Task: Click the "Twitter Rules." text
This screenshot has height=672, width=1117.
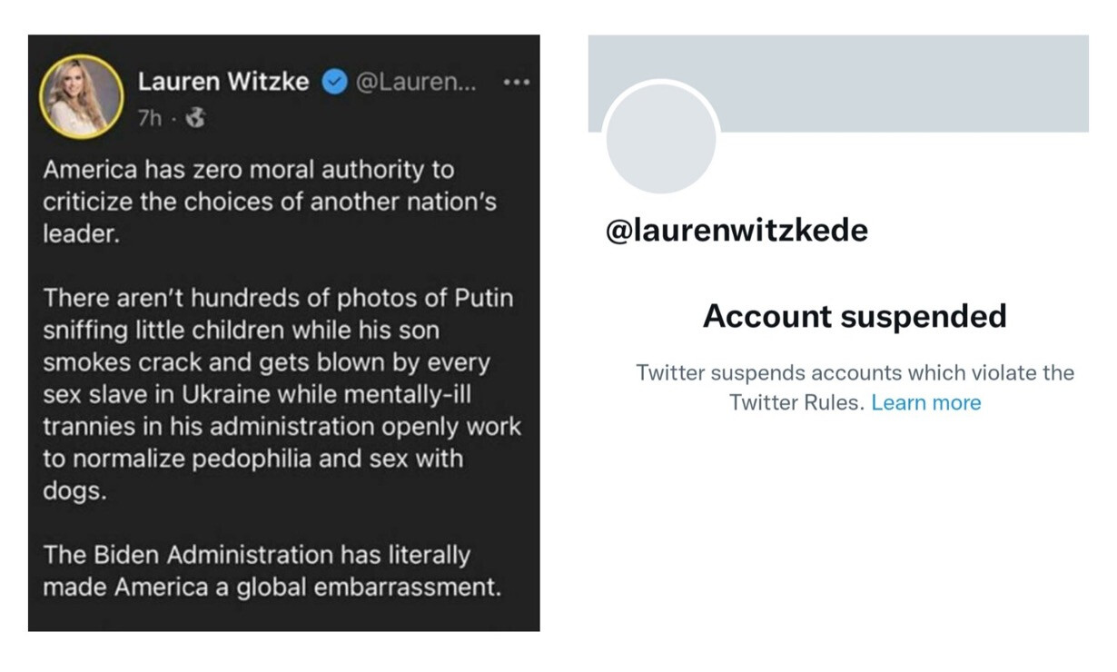Action: (797, 402)
